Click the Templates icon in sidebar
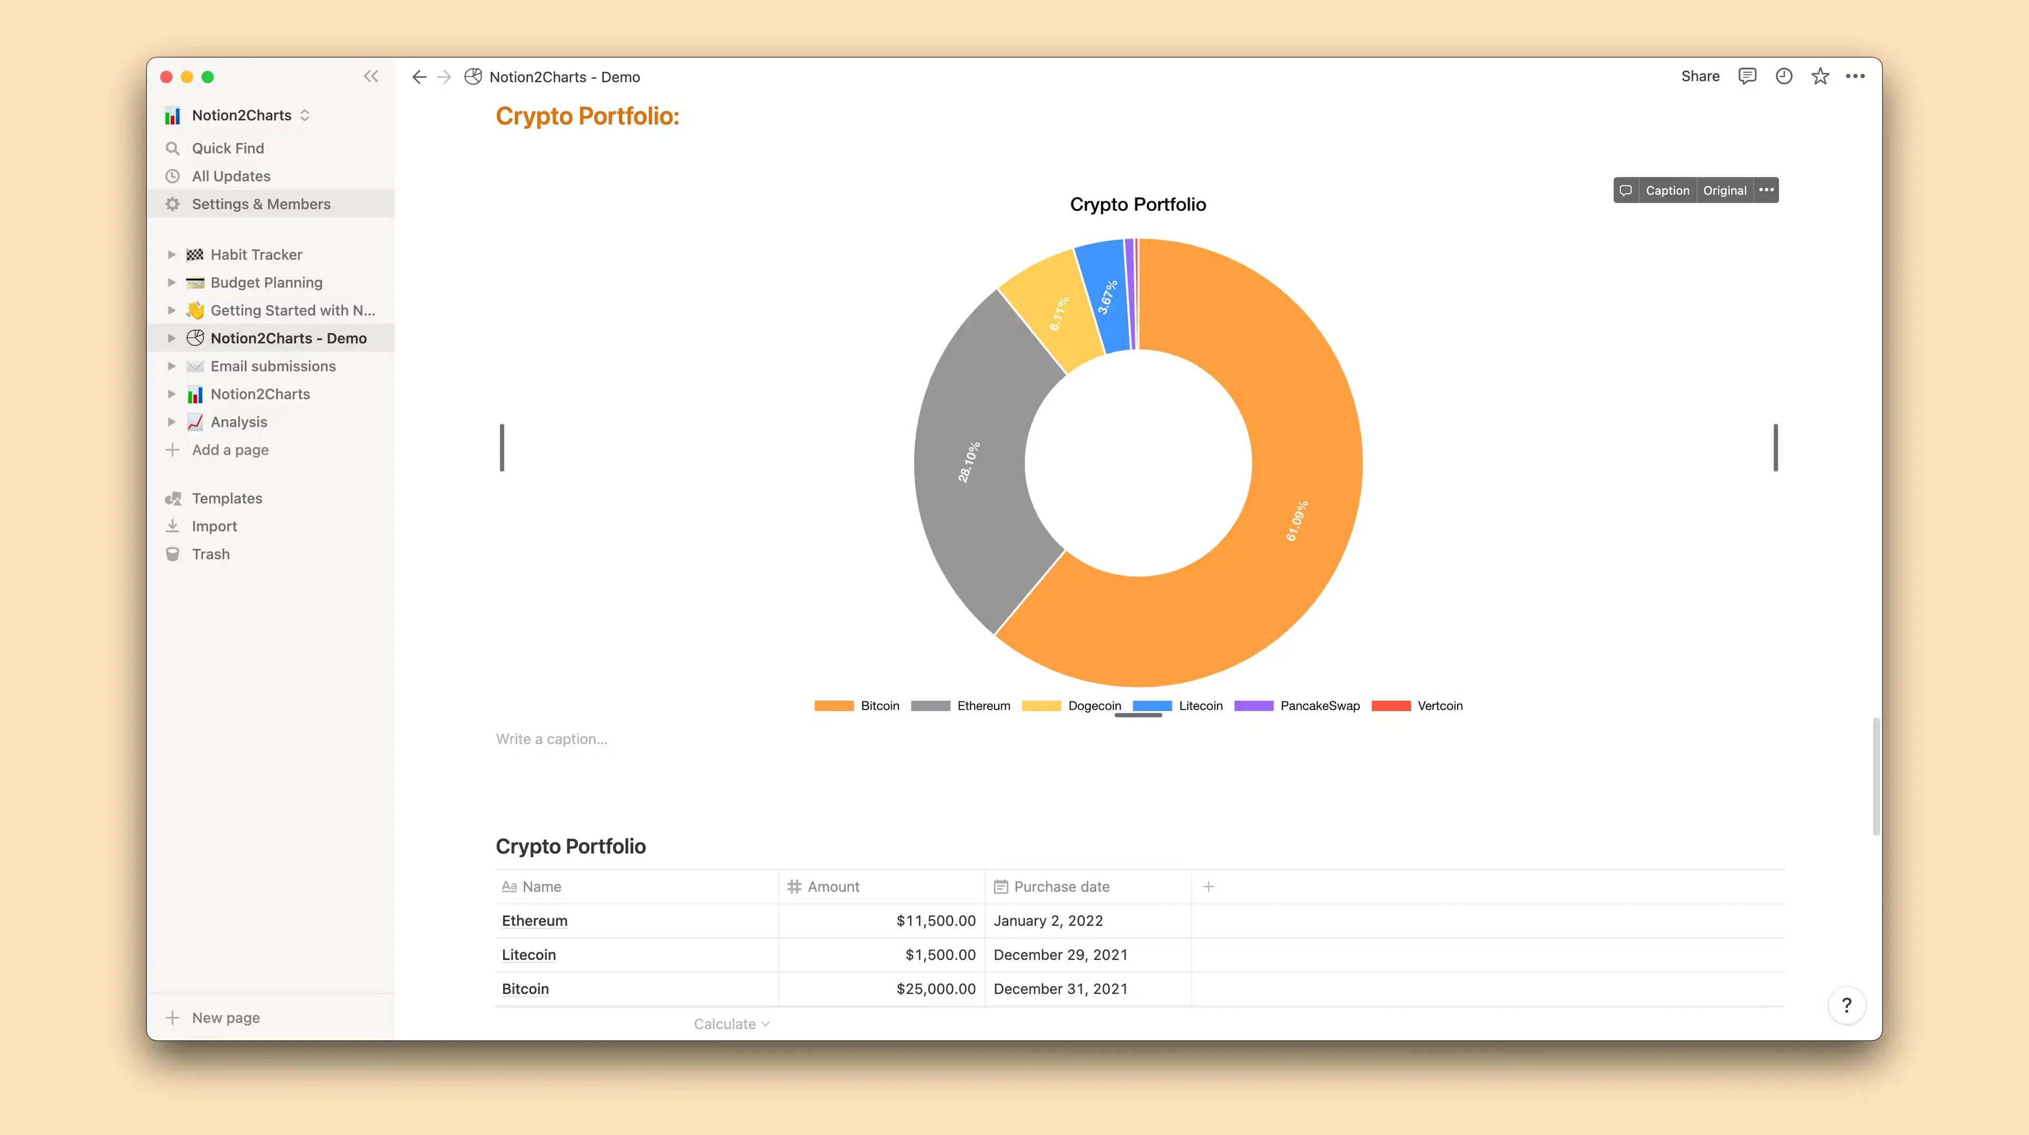Viewport: 2029px width, 1135px height. coord(172,498)
